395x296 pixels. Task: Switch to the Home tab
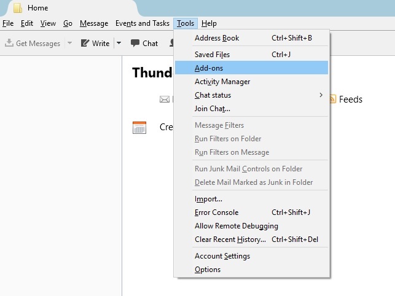click(x=37, y=8)
